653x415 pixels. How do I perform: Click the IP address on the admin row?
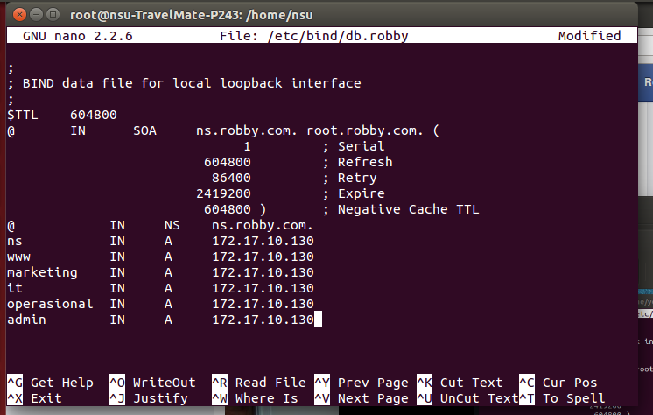coord(263,320)
